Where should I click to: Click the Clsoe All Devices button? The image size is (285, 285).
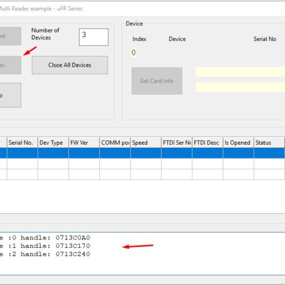(x=70, y=65)
